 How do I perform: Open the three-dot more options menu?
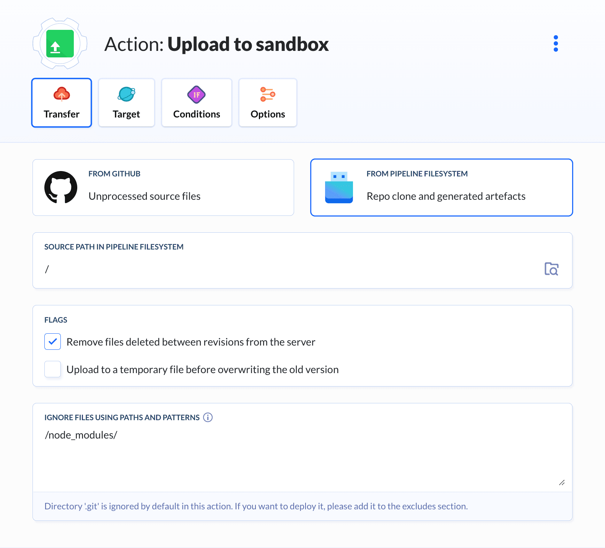point(556,44)
